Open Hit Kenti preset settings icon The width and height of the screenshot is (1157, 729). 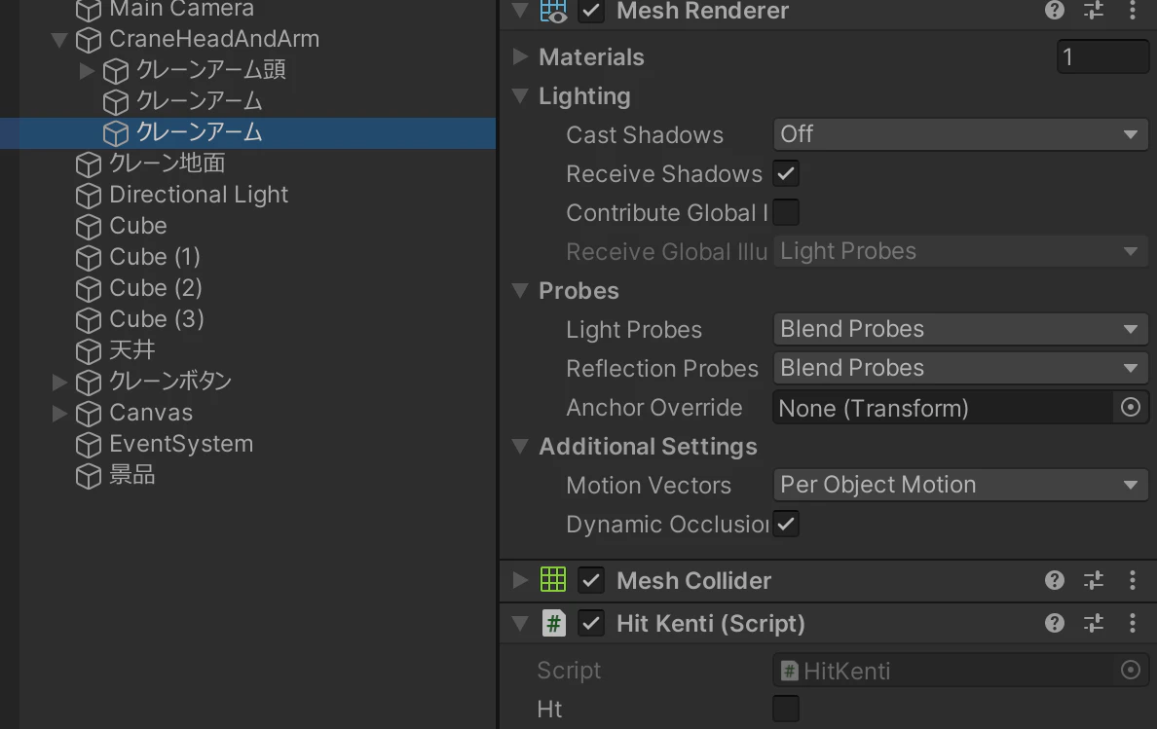1094,624
